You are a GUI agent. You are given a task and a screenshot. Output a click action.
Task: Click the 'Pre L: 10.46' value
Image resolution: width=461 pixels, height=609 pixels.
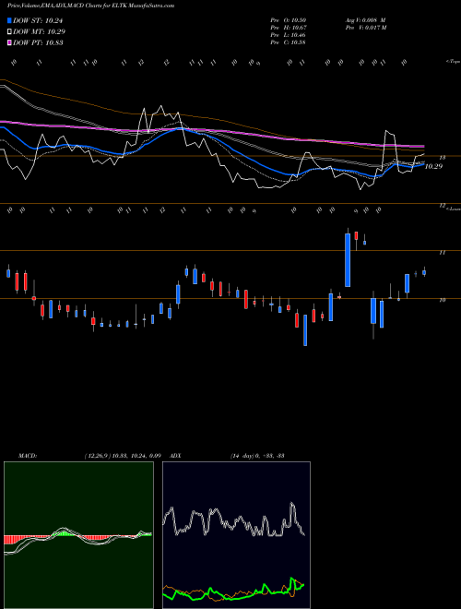pyautogui.click(x=288, y=35)
